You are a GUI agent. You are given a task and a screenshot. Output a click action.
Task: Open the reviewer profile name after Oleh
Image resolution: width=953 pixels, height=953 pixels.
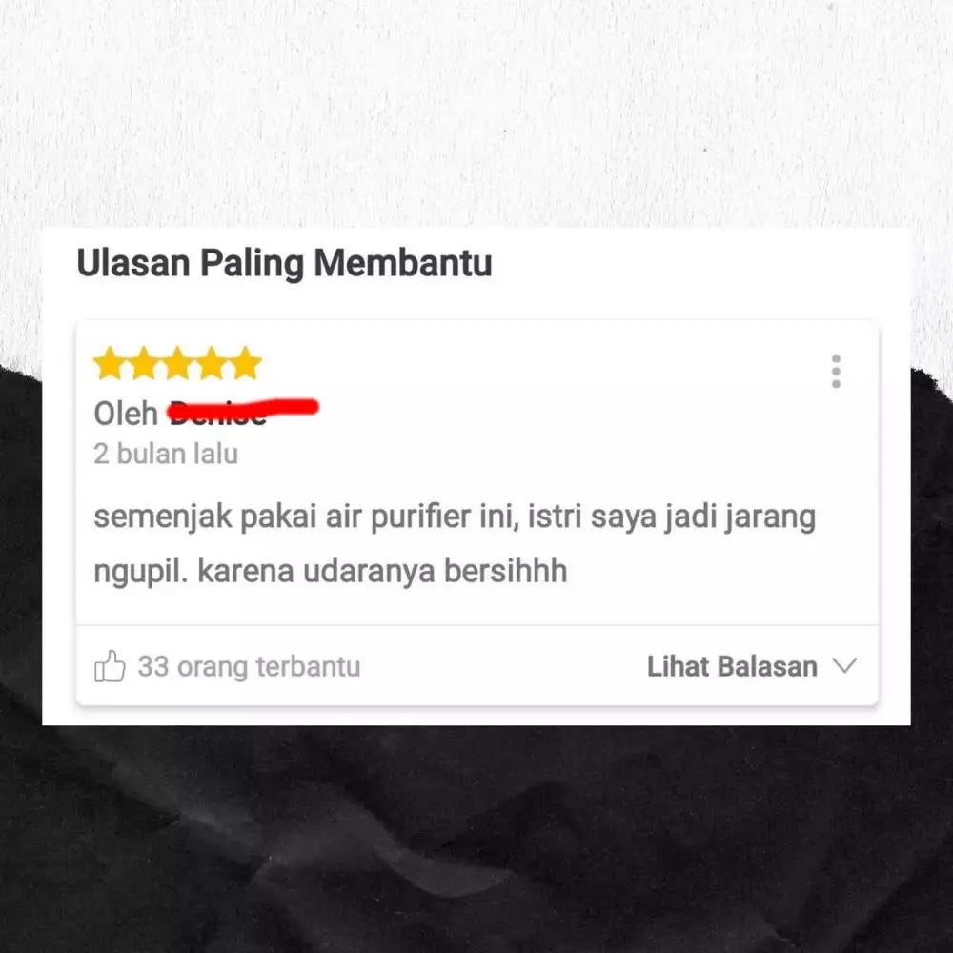(243, 412)
